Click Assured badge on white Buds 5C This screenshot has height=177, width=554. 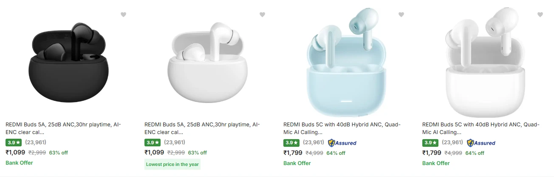[481, 143]
